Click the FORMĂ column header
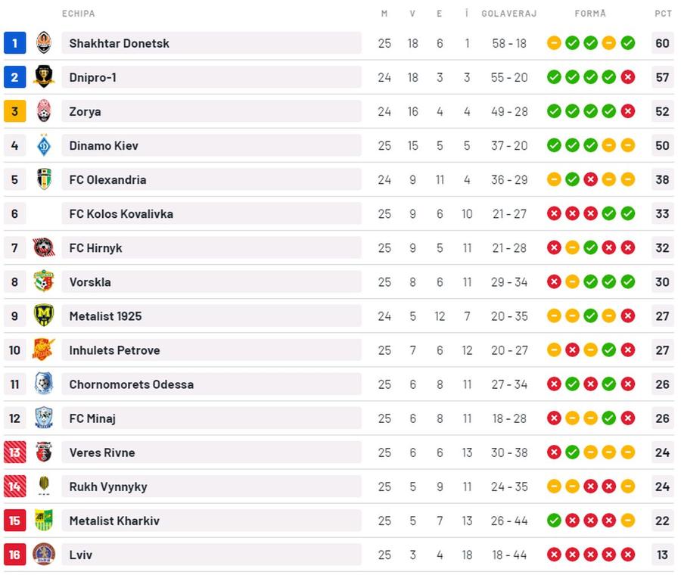The height and width of the screenshot is (575, 681). click(x=590, y=14)
